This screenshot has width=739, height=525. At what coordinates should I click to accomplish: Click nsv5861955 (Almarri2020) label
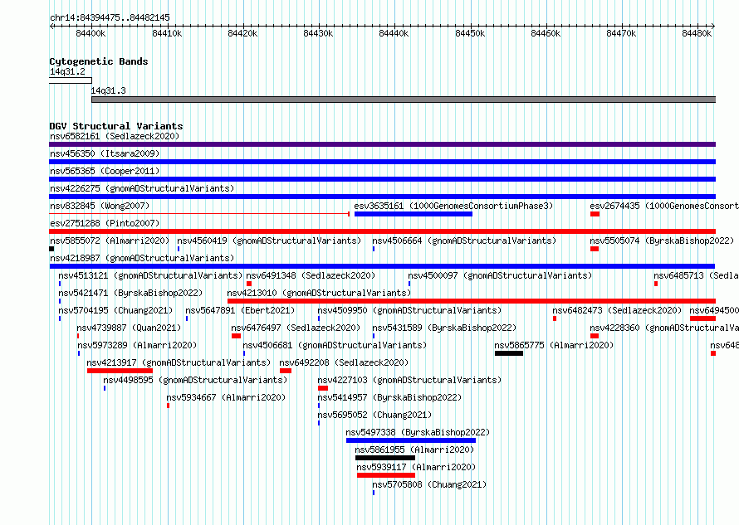click(x=414, y=450)
